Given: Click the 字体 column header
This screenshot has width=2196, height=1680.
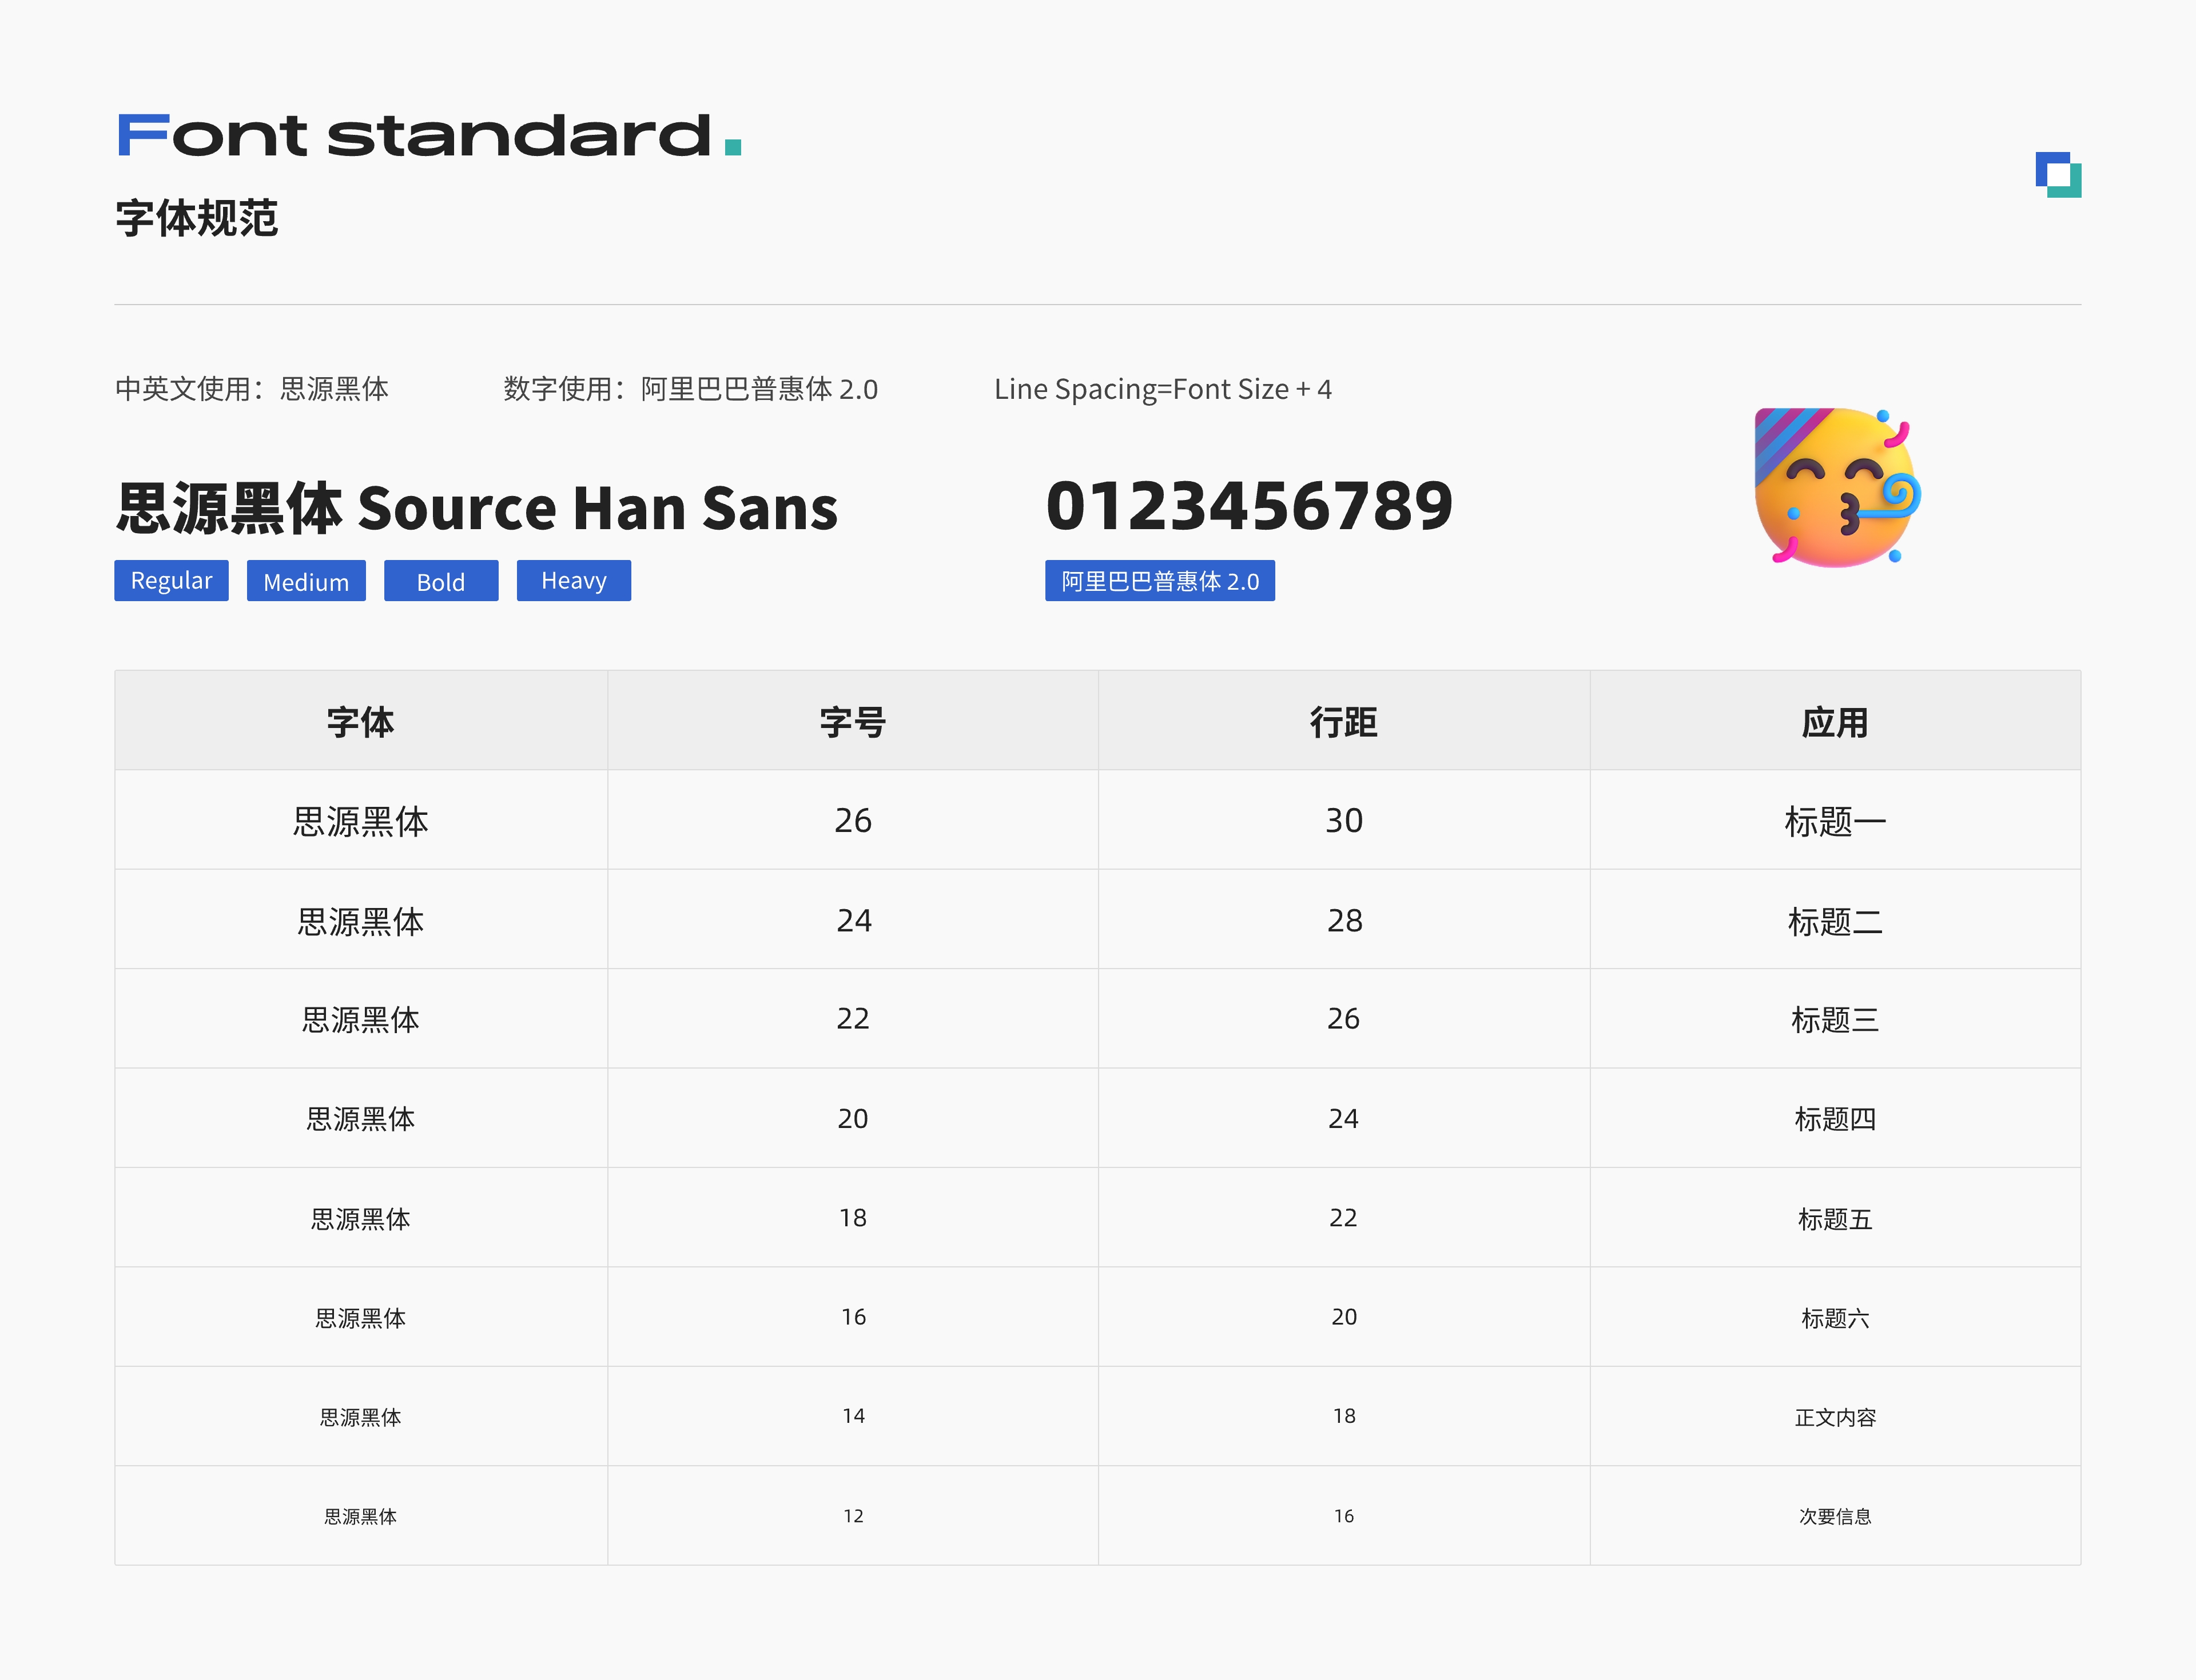Looking at the screenshot, I should tap(360, 721).
